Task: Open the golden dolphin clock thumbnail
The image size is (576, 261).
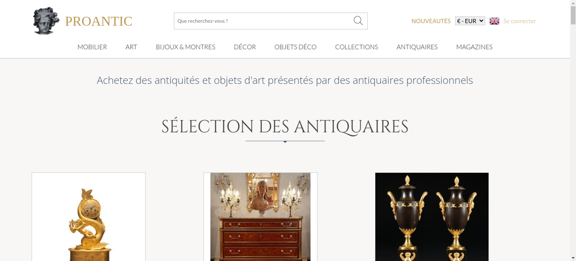Action: point(88,217)
